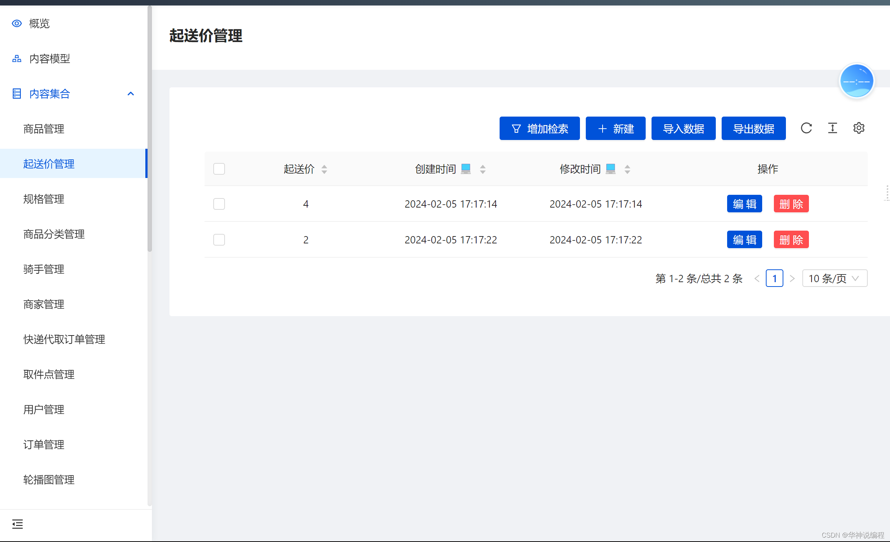Click the 新建 button
The image size is (890, 542).
[615, 129]
